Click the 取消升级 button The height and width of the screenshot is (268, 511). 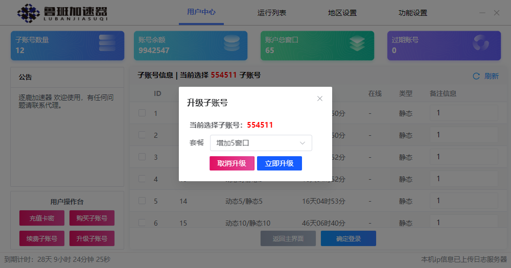tap(231, 163)
